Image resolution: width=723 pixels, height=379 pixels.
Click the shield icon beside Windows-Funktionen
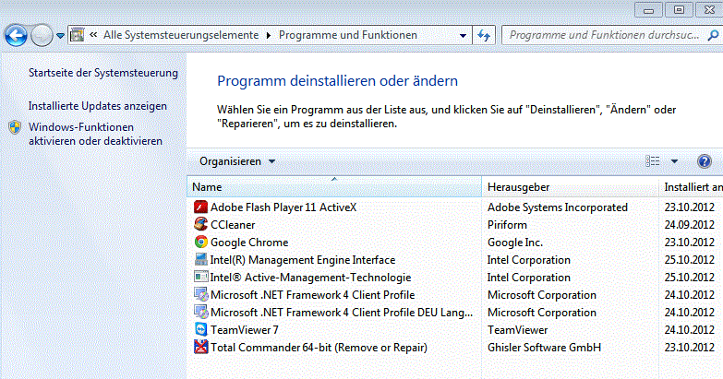pyautogui.click(x=15, y=127)
